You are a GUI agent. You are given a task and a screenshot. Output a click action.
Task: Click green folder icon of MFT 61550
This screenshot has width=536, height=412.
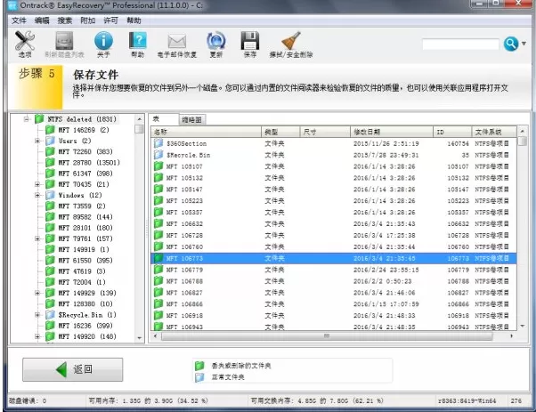click(x=50, y=260)
